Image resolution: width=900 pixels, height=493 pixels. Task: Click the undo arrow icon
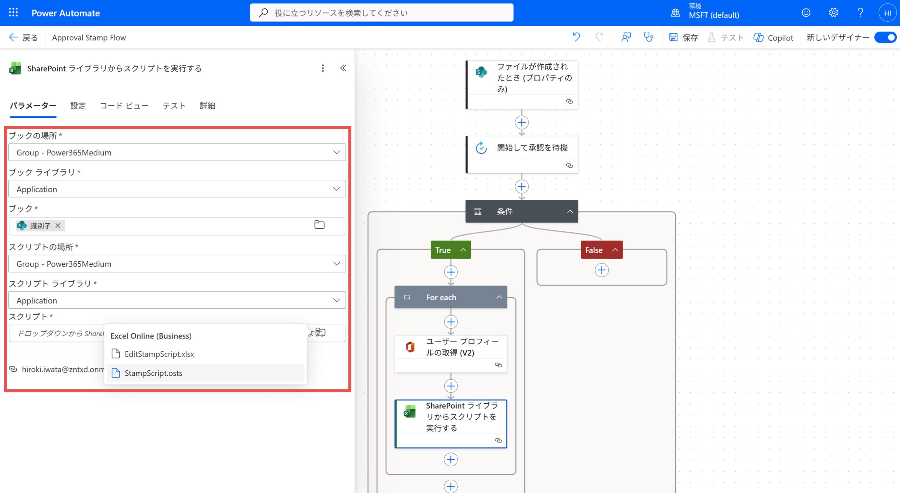[x=576, y=37]
